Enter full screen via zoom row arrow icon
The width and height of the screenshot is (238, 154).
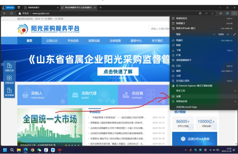[235, 34]
